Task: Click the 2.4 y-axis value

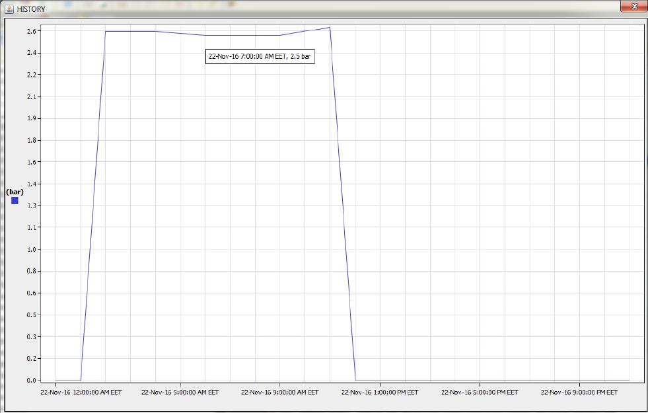Action: 32,53
